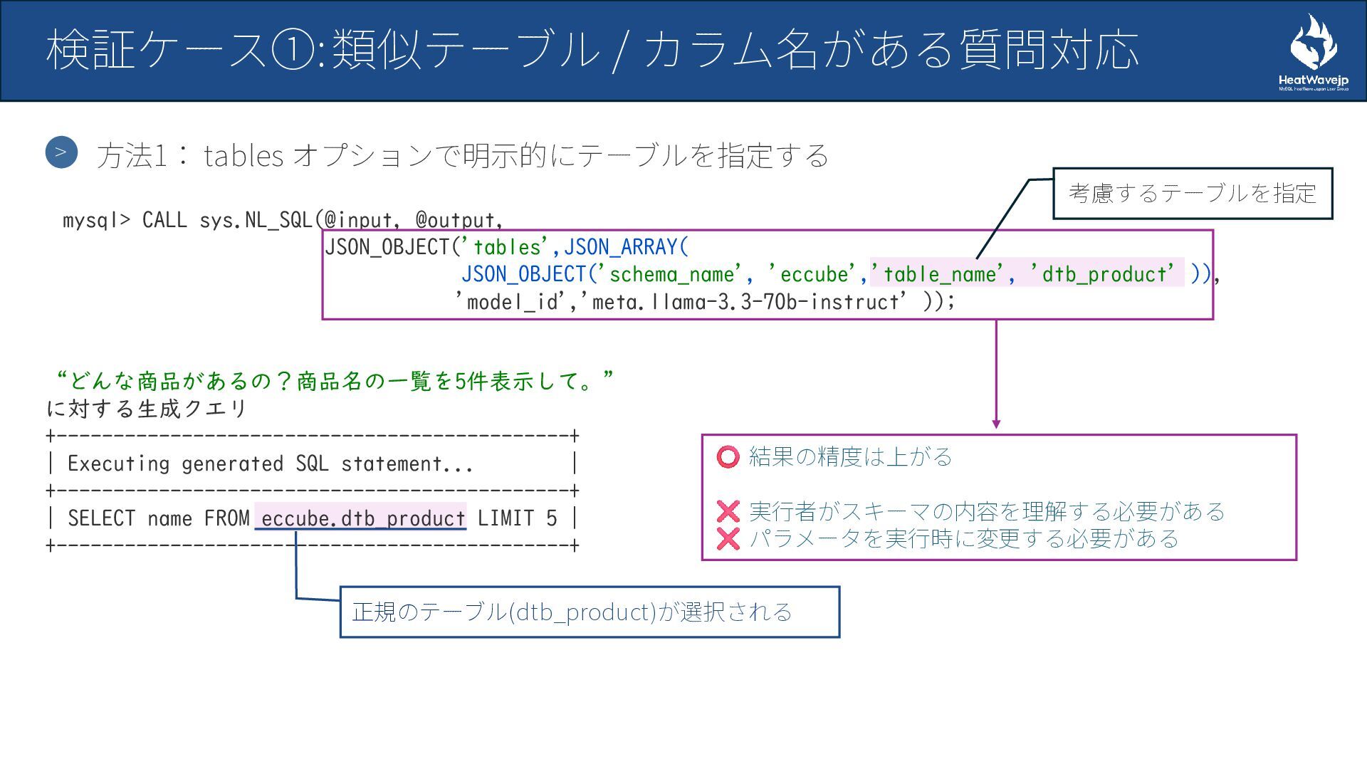
Task: Click the 'model_id' parameter text
Action: [x=512, y=303]
